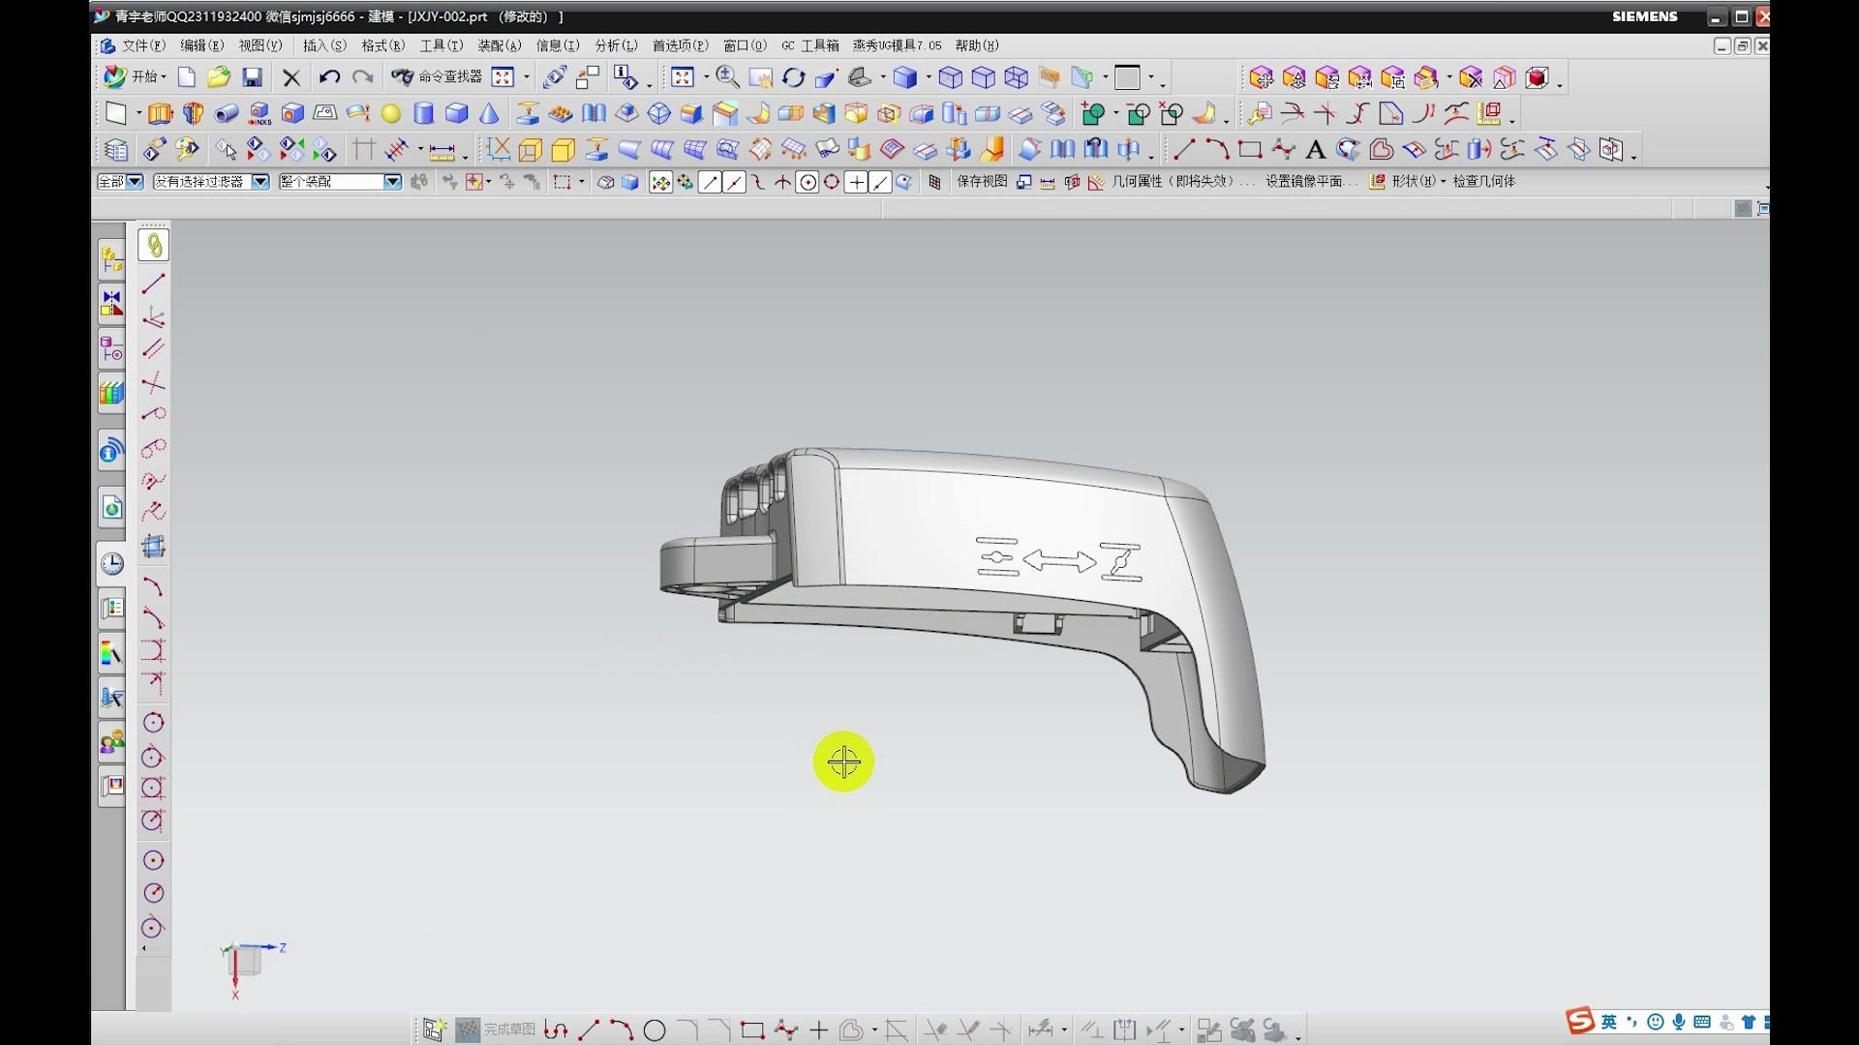Toggle the arc center snap point button
1859x1045 pixels.
808,182
